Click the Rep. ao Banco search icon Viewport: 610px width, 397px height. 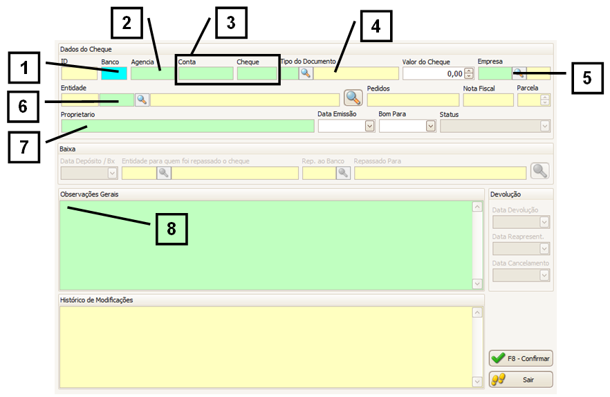(x=343, y=173)
